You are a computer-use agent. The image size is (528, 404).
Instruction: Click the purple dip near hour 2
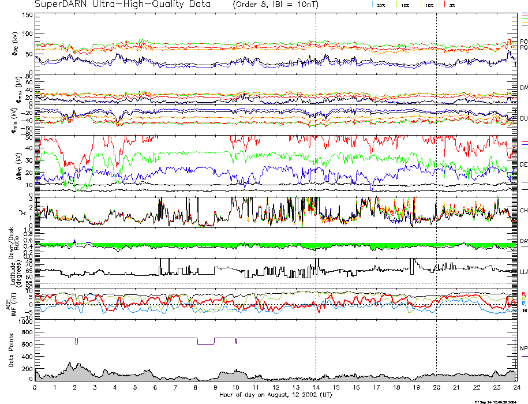pos(76,341)
